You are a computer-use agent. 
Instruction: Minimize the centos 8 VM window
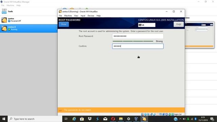coord(166,12)
